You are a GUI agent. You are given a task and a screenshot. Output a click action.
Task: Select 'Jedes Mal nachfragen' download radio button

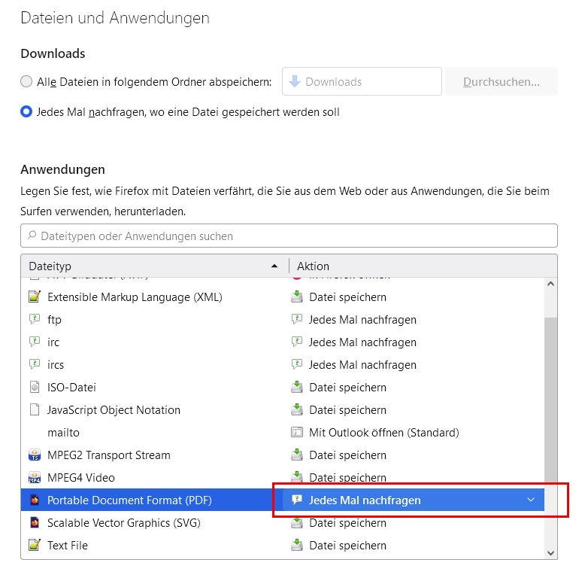coord(27,112)
